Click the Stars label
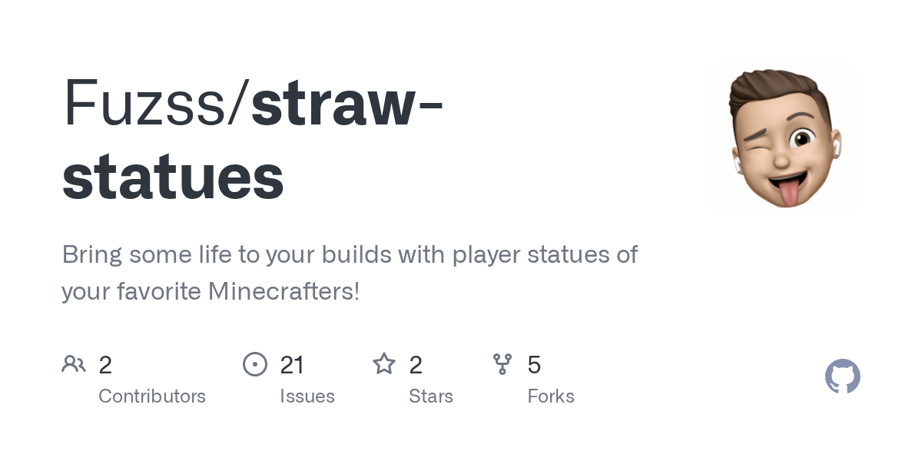This screenshot has height=461, width=922. click(x=431, y=396)
